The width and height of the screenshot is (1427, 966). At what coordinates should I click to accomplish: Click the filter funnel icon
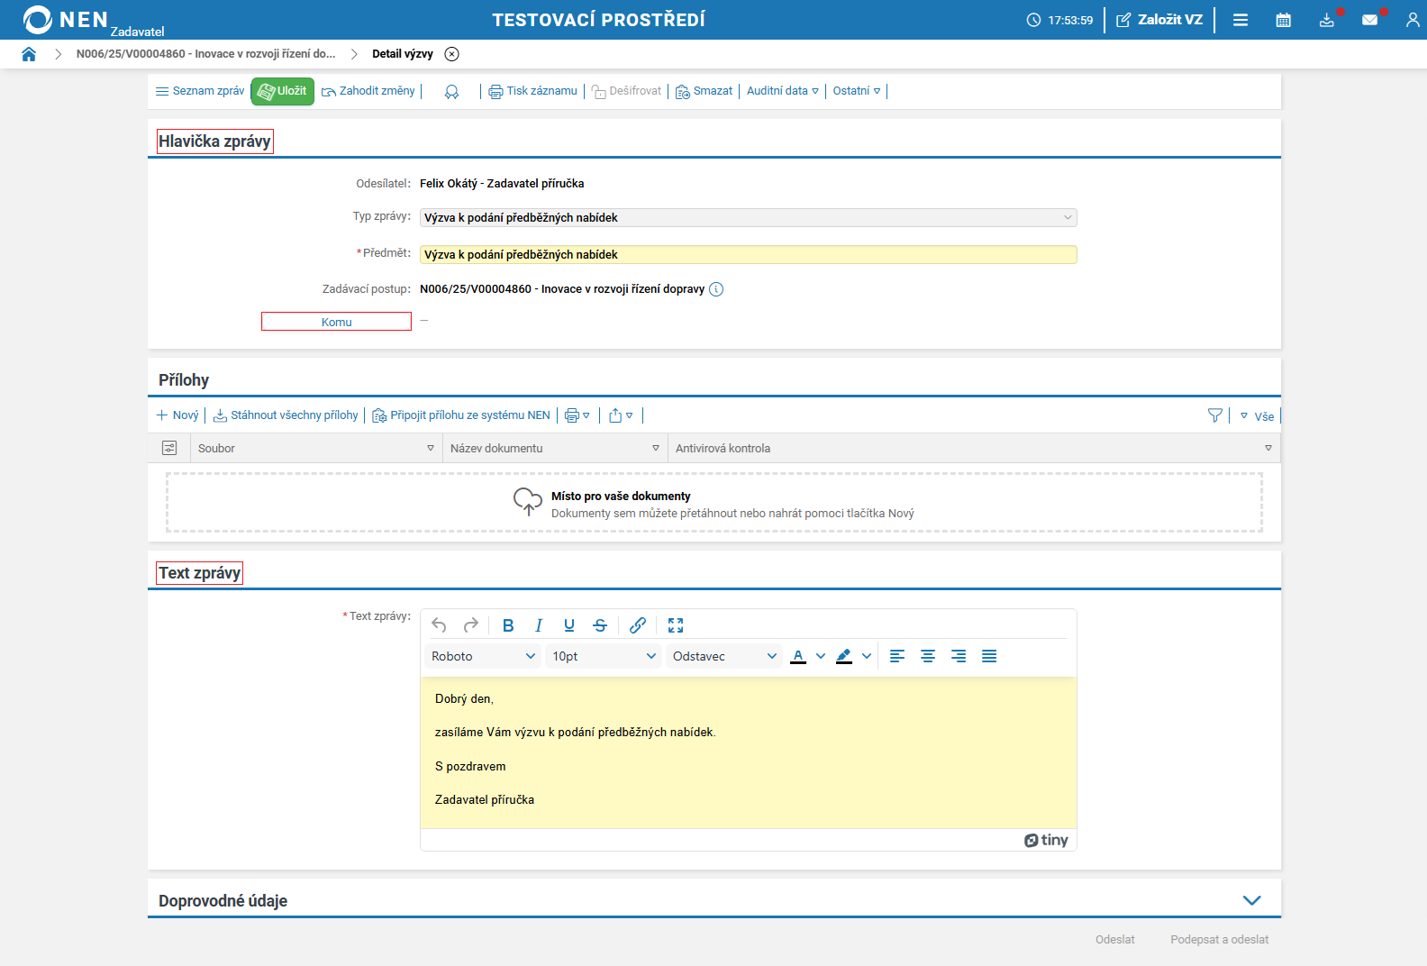click(1215, 415)
